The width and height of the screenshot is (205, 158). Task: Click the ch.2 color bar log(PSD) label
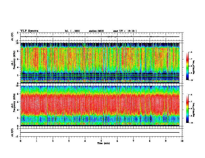pyautogui.click(x=194, y=110)
